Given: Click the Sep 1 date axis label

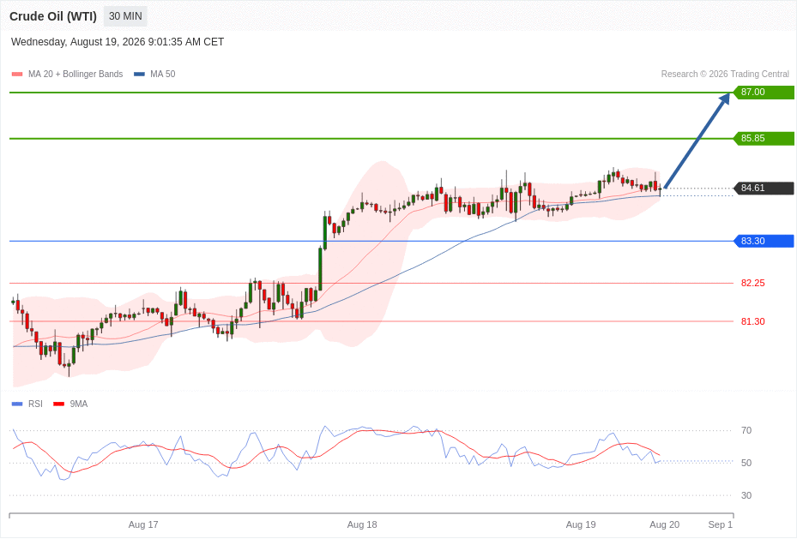Looking at the screenshot, I should 721,524.
